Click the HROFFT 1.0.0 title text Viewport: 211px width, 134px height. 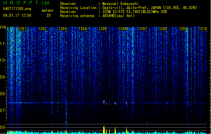27,3
